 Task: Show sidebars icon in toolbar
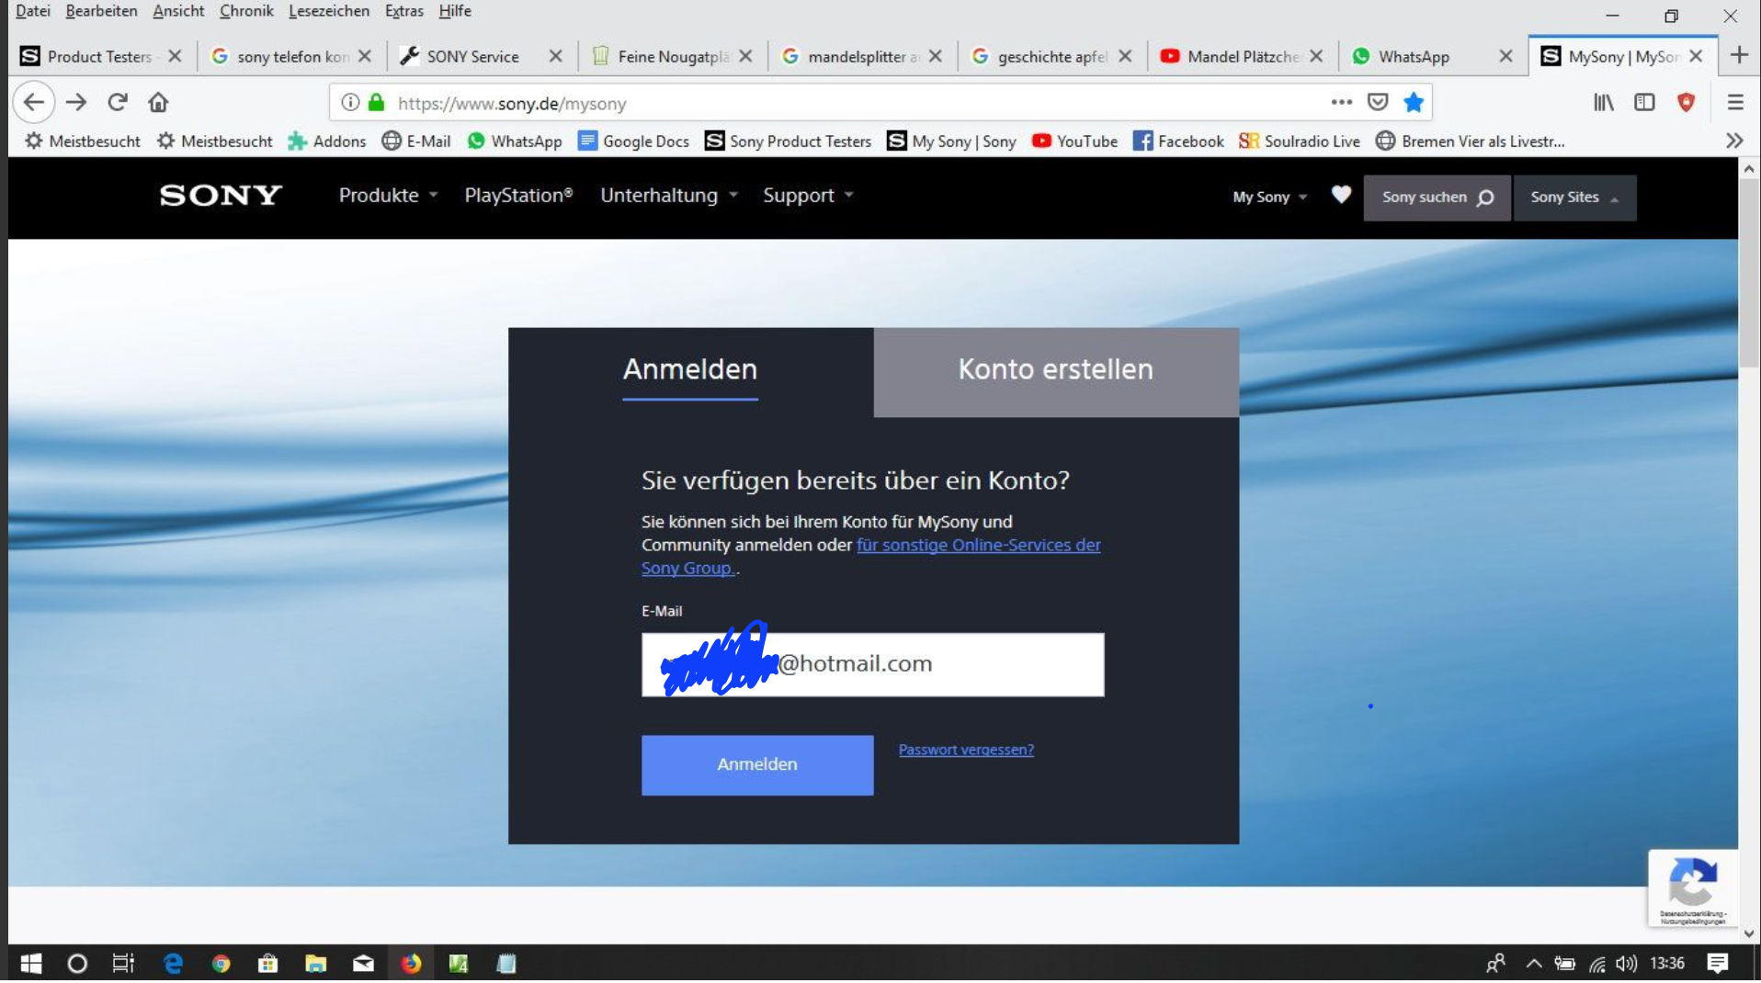tap(1644, 102)
